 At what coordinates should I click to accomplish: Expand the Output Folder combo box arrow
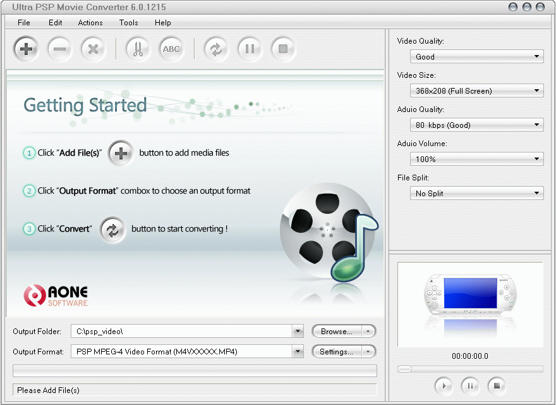(298, 331)
